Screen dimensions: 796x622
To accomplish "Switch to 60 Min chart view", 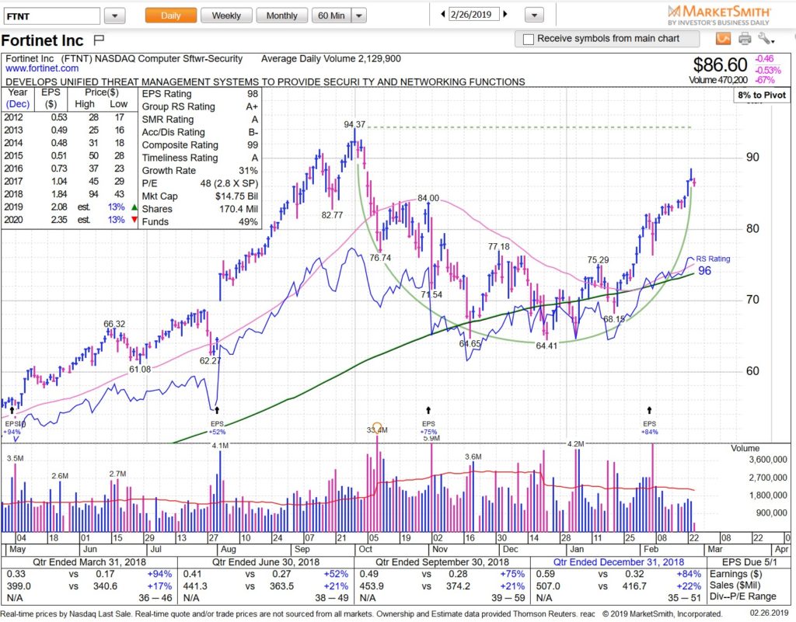I will click(x=331, y=16).
